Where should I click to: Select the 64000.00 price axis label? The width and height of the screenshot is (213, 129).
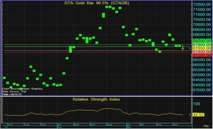[x=202, y=85]
